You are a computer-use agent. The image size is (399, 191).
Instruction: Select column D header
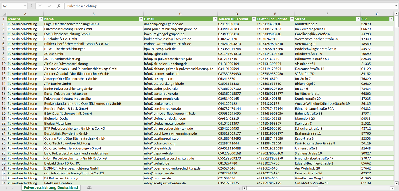coord(237,14)
